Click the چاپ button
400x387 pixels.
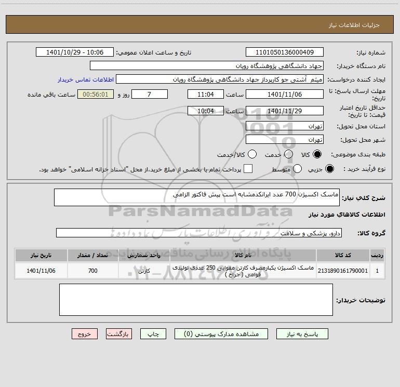click(x=153, y=334)
